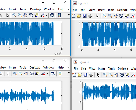Open Tools menu in Figure 4
The width and height of the screenshot is (136, 110).
click(x=111, y=69)
